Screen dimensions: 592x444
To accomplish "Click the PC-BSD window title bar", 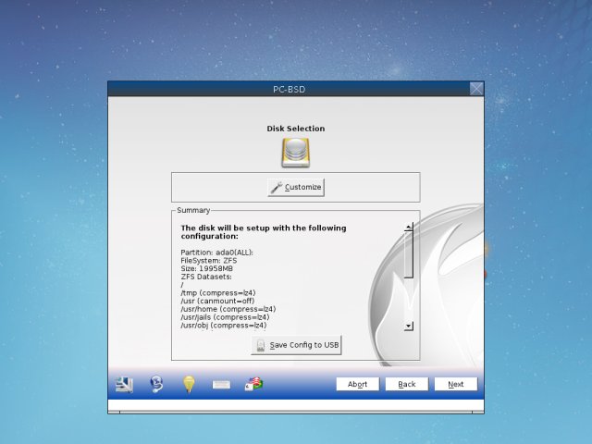I will [289, 89].
